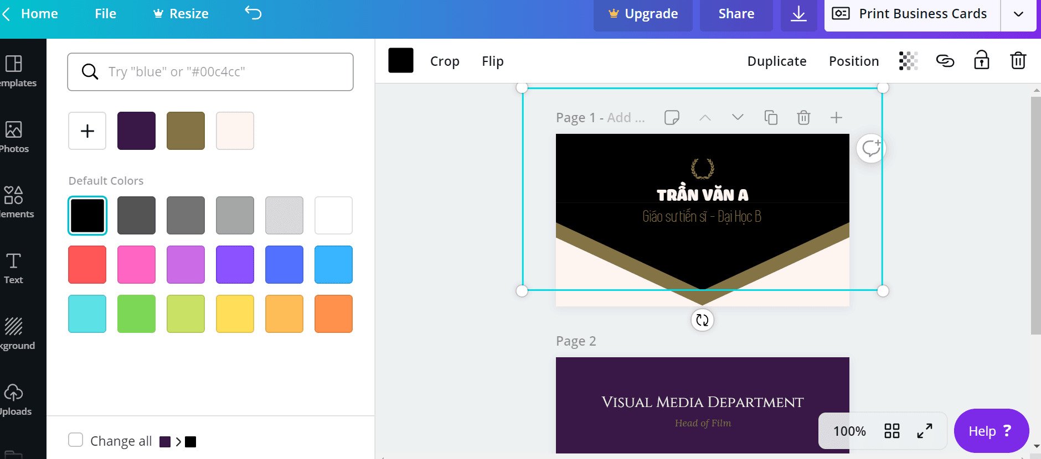This screenshot has height=459, width=1041.
Task: Open the Photos sidebar panel
Action: click(x=14, y=137)
